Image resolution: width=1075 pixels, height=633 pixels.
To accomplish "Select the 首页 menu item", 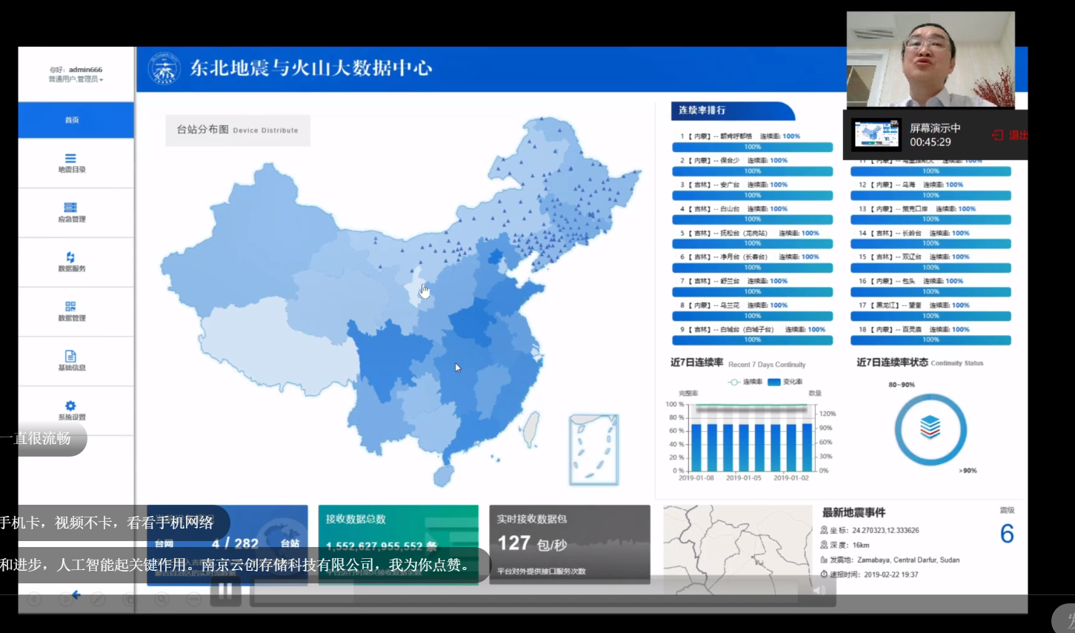I will [x=76, y=120].
